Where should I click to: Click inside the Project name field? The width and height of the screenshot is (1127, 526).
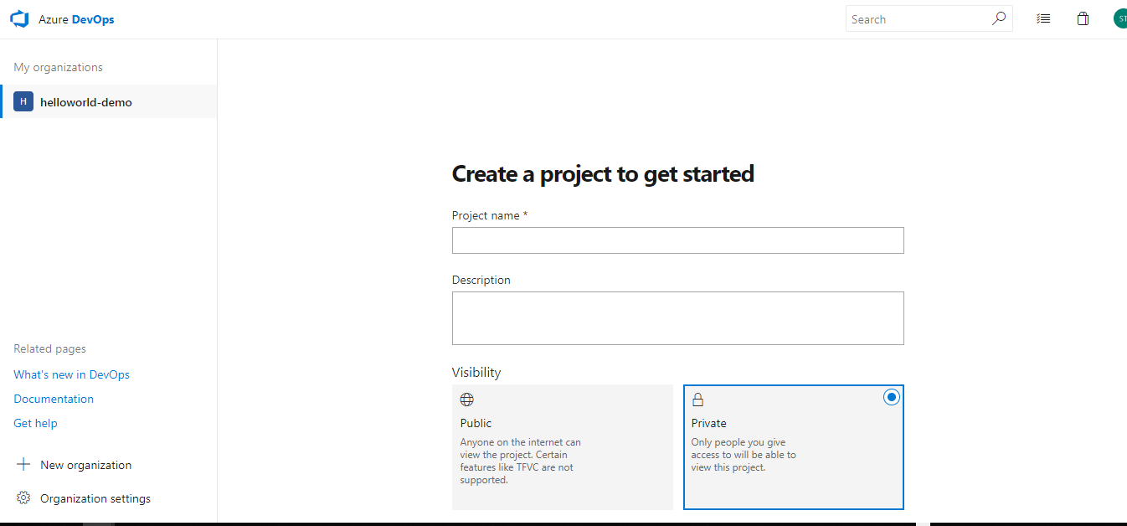[x=677, y=240]
